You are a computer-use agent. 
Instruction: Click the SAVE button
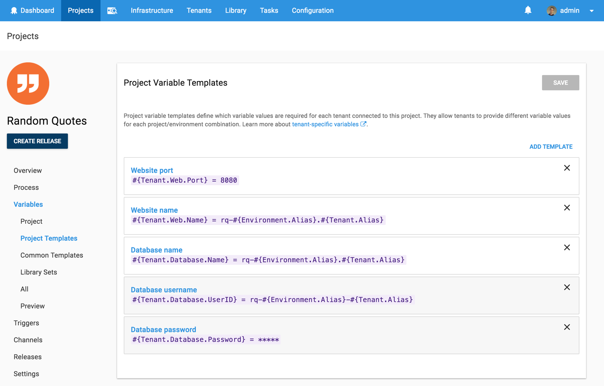(x=560, y=83)
